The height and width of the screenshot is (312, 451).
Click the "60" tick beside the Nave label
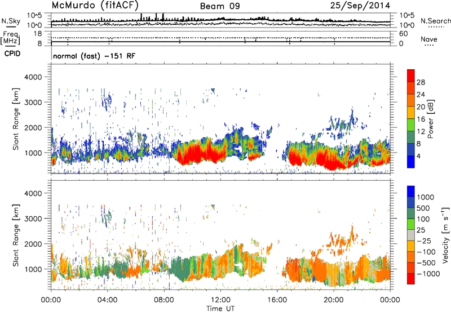click(403, 34)
